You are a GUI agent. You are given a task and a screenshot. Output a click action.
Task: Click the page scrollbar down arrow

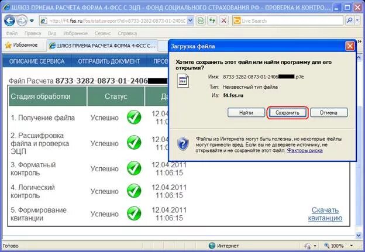(x=359, y=235)
